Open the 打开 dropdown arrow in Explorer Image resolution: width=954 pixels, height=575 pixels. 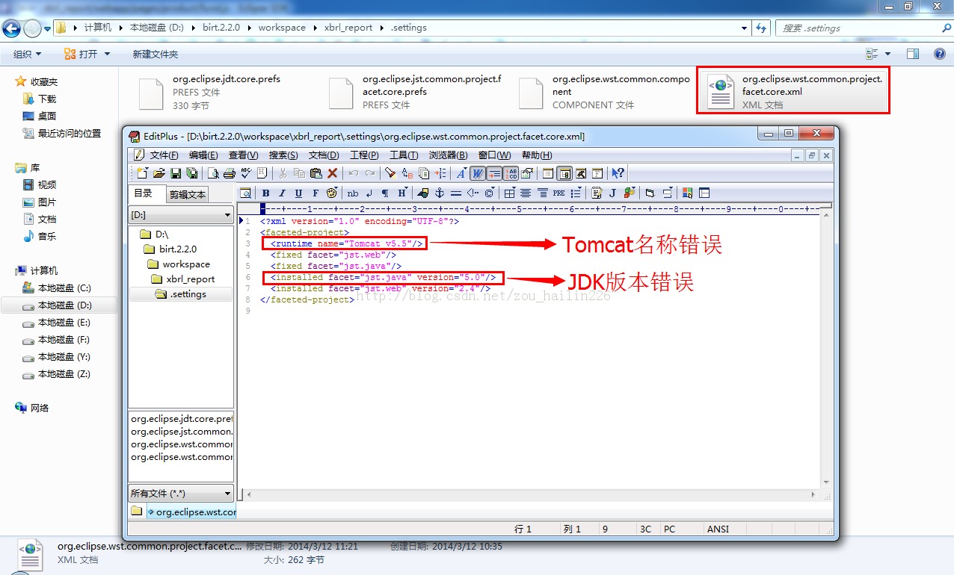(107, 55)
